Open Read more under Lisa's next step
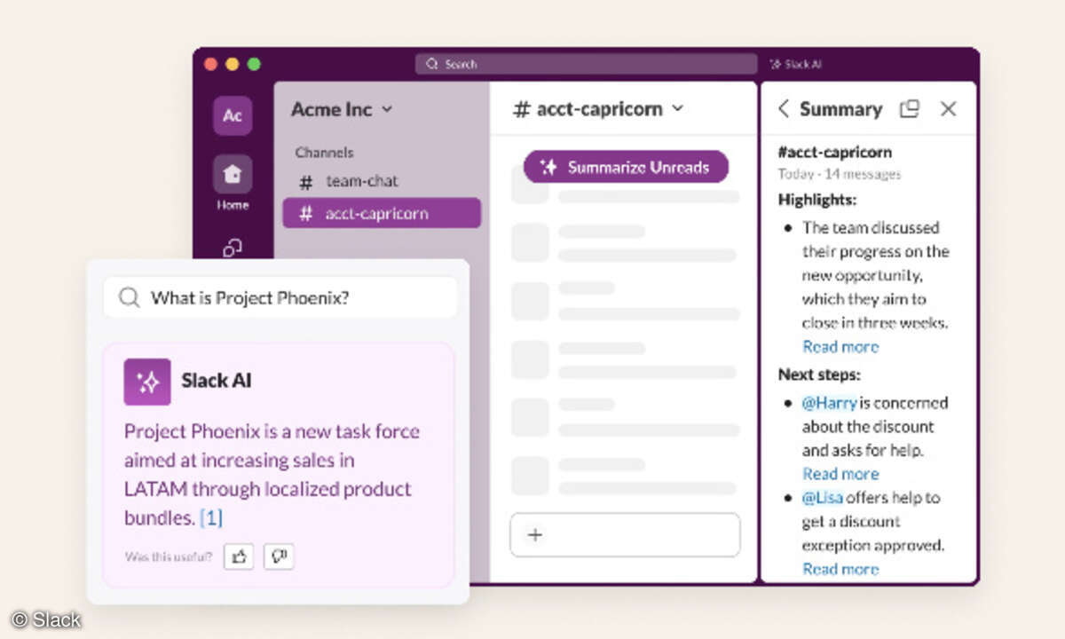Screen dimensions: 1065x639 coord(840,569)
